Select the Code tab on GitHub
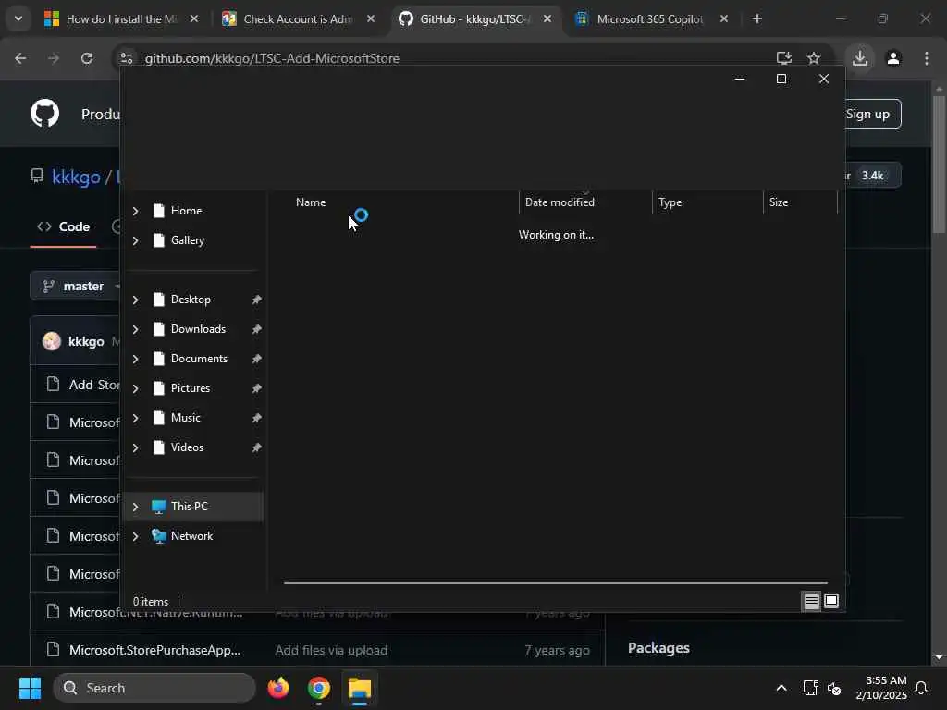Image resolution: width=947 pixels, height=710 pixels. click(x=64, y=227)
